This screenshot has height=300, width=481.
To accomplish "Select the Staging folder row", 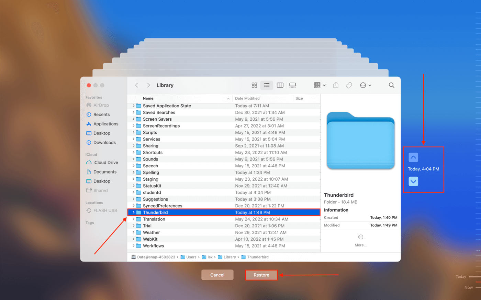I will 224,179.
